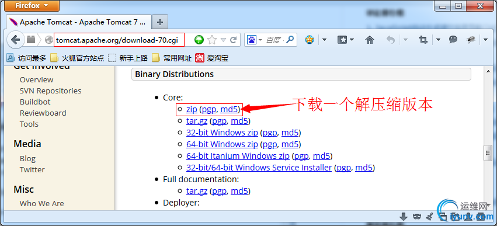The height and width of the screenshot is (226, 497).
Task: Open SVN Repositories in the sidebar
Action: pyautogui.click(x=50, y=91)
